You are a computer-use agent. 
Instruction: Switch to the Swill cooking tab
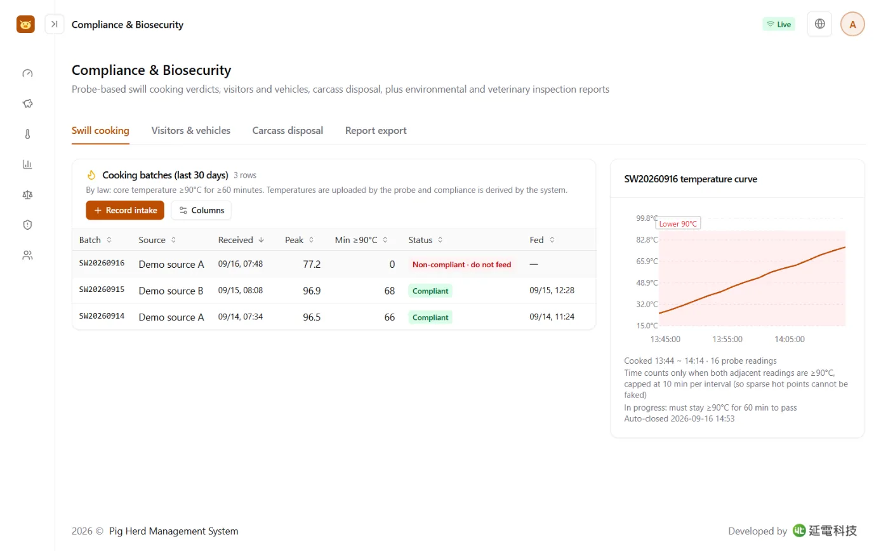[100, 131]
